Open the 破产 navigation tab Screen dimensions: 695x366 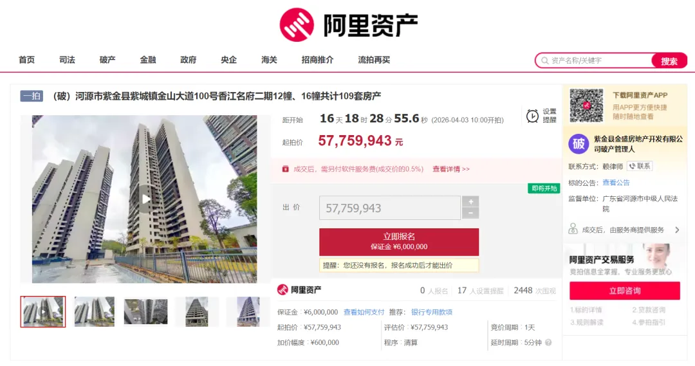pos(107,60)
